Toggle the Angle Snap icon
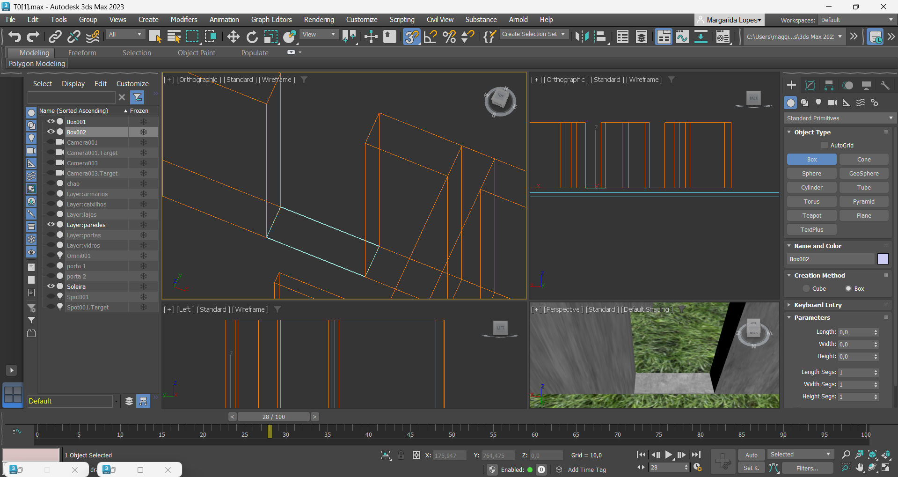 430,37
